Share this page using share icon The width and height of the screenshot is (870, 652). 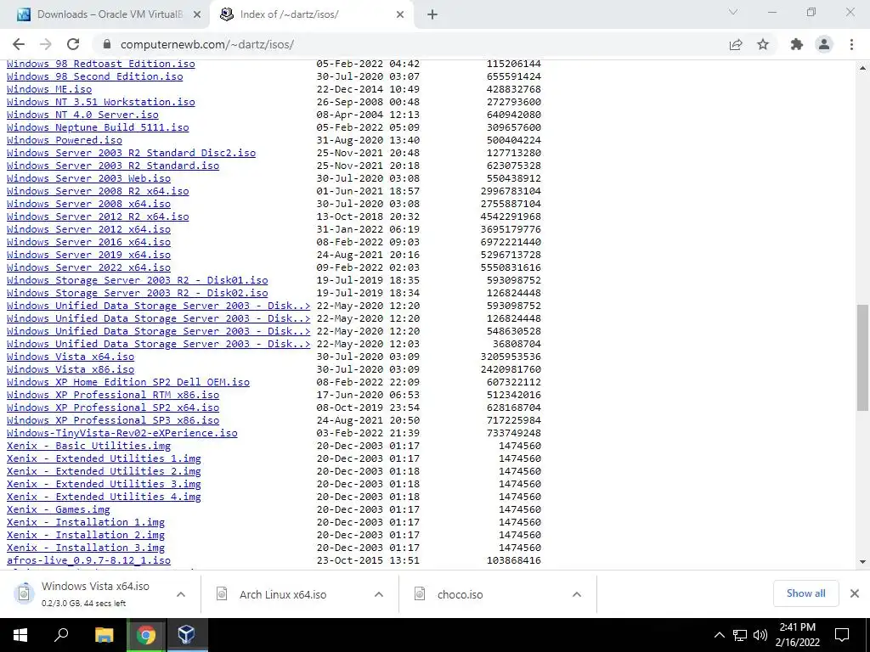(x=736, y=44)
